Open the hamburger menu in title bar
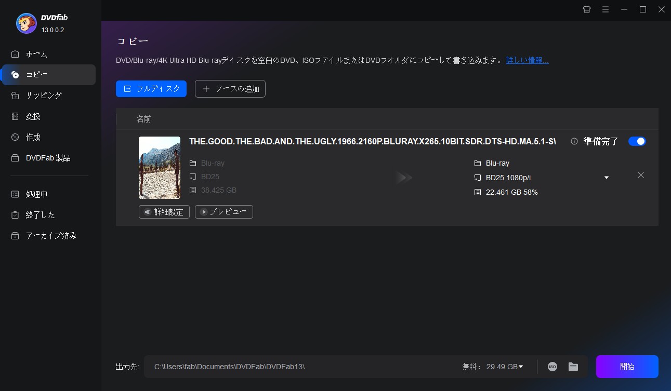671x391 pixels. pyautogui.click(x=606, y=9)
